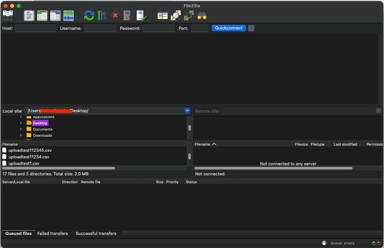Click the local file list horizontal scrollbar
Viewport: 384px width, 248px height.
coord(58,168)
